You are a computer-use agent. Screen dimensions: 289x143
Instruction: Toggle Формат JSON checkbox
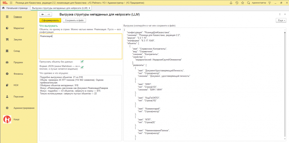[82, 67]
